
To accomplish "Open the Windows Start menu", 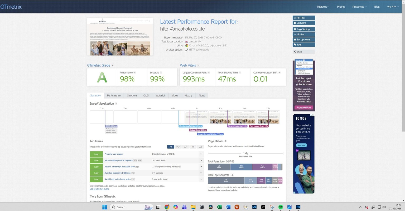I will pos(104,207).
